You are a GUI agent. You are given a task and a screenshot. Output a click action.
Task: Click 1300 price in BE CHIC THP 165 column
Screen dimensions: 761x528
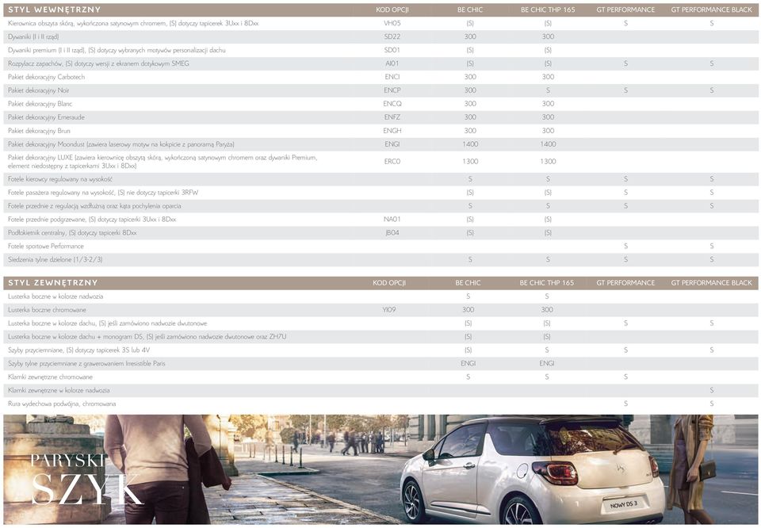pos(548,162)
